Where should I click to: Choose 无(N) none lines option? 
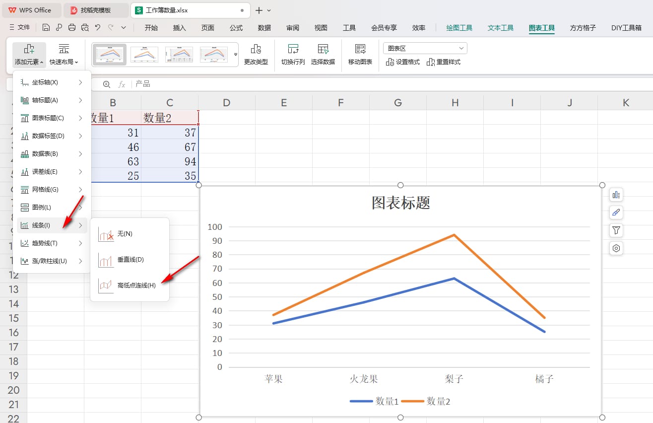click(x=130, y=234)
